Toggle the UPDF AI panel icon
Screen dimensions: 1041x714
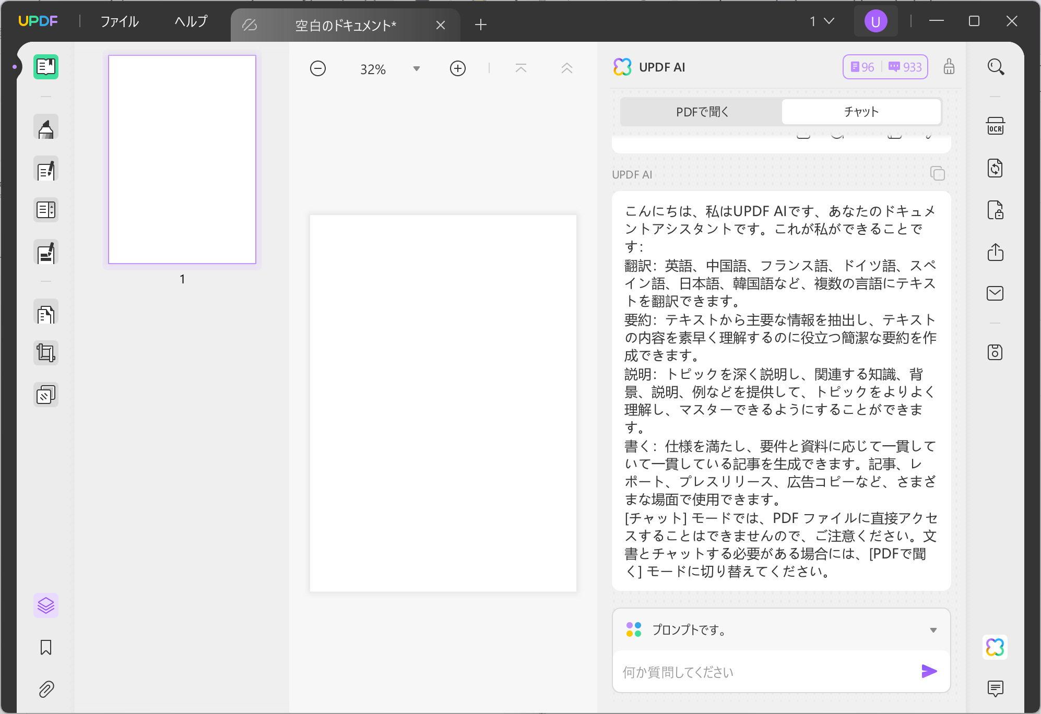click(996, 647)
